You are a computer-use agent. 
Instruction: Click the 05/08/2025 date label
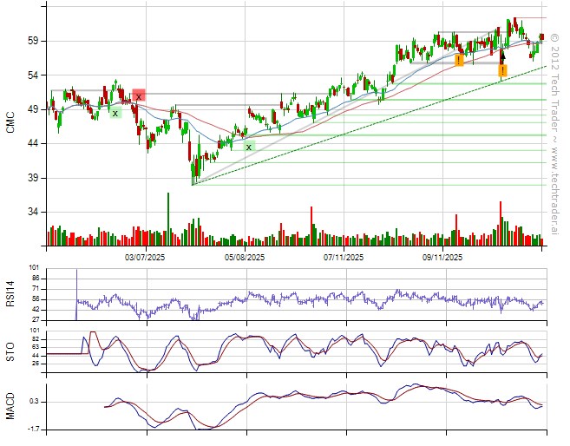[245, 258]
